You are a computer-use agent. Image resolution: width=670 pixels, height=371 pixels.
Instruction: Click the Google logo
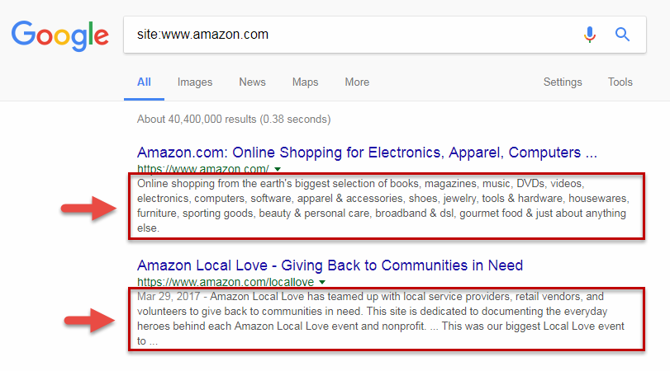[x=59, y=35]
